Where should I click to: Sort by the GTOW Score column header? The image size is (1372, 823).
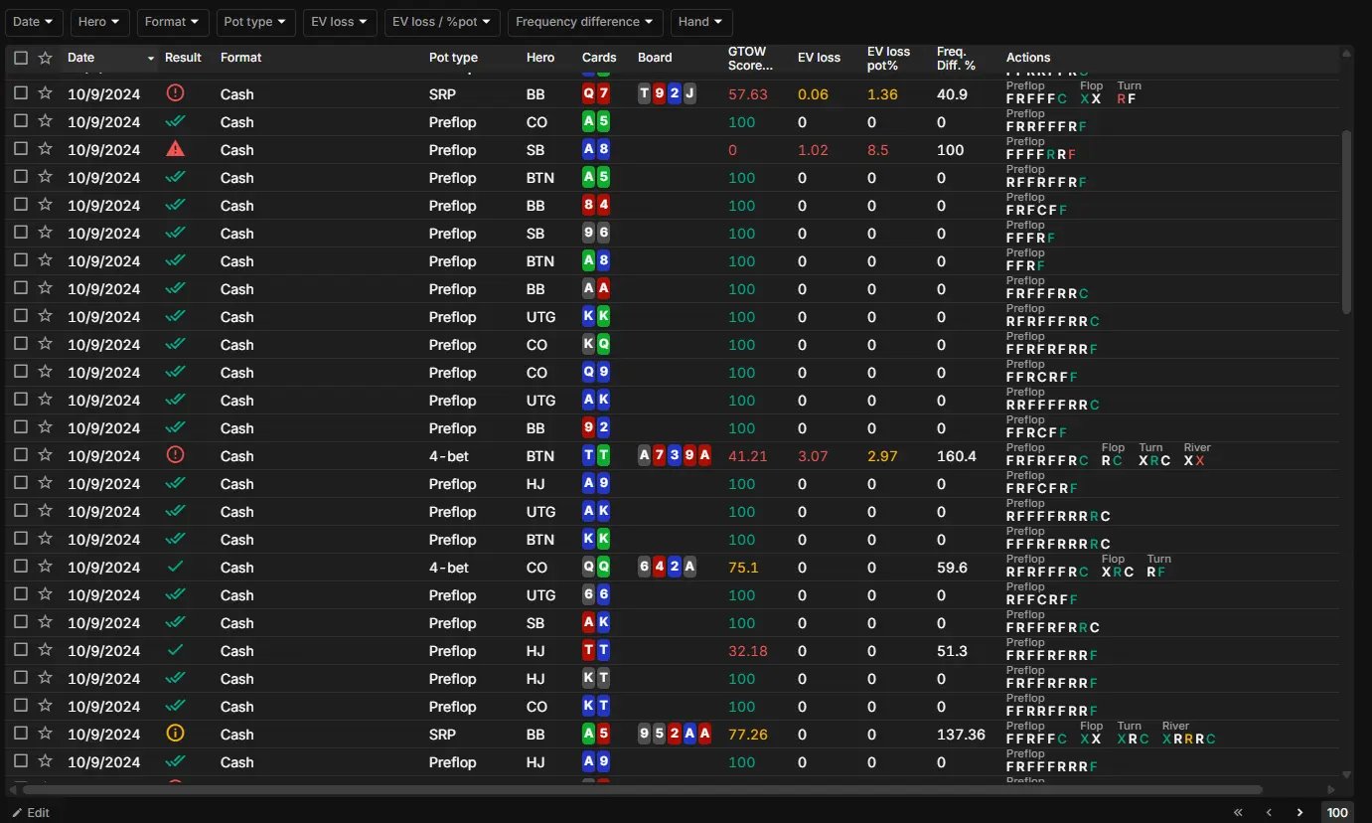tap(750, 58)
